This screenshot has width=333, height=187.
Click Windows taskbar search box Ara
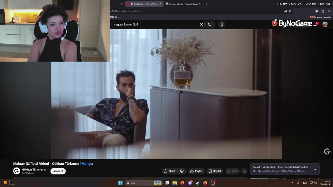click(144, 183)
